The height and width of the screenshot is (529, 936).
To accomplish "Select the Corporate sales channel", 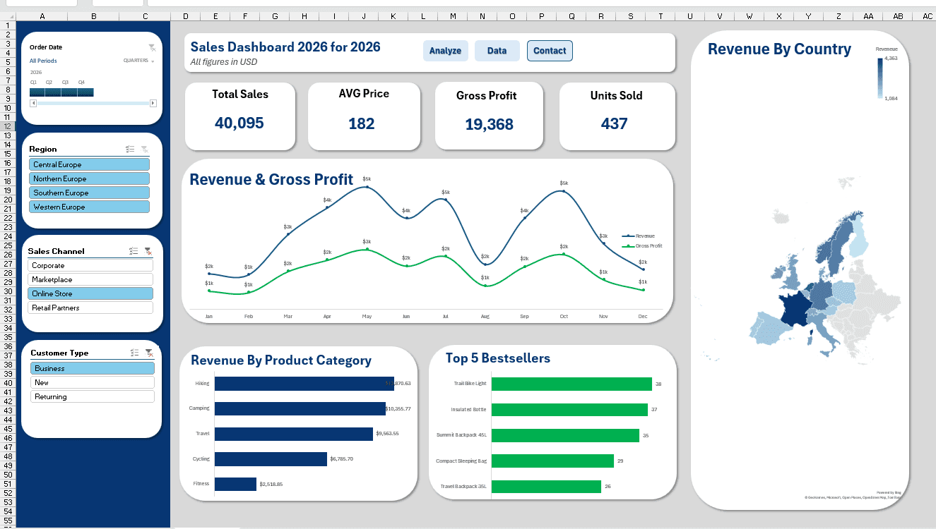I will tap(90, 266).
